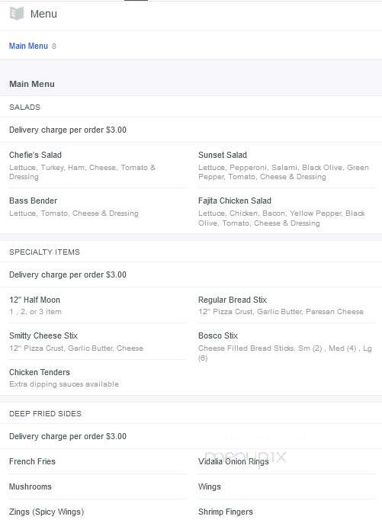The height and width of the screenshot is (520, 382).
Task: Select the Fajita Chicken Salad entry
Action: pyautogui.click(x=235, y=201)
